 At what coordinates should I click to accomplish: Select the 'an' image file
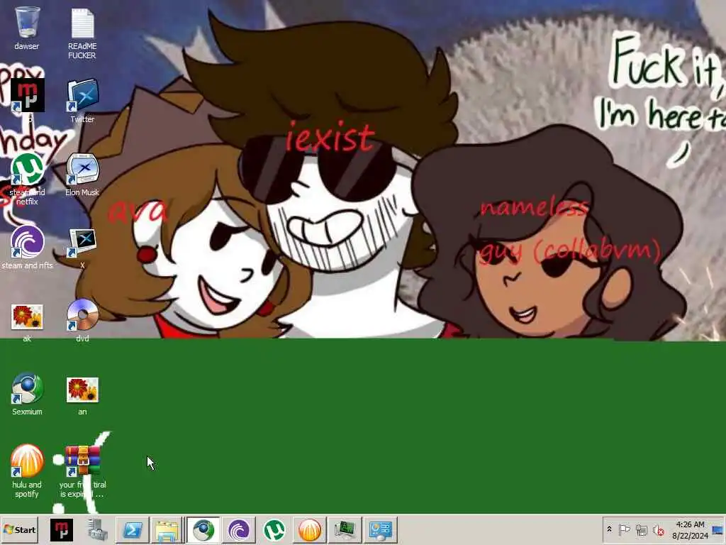(x=82, y=394)
